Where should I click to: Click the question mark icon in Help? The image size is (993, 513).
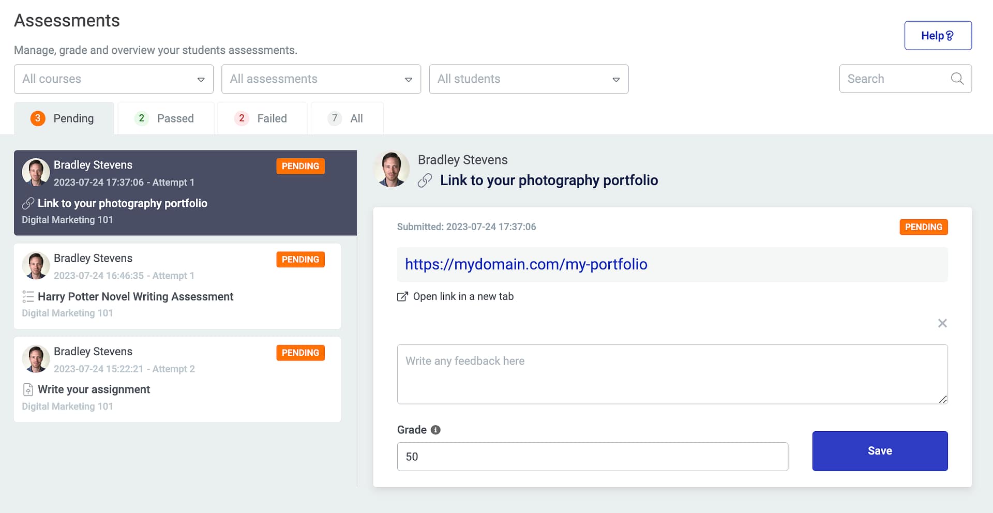[x=950, y=36]
